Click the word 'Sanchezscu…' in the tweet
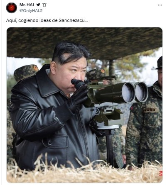The image size is (167, 185). click(73, 20)
